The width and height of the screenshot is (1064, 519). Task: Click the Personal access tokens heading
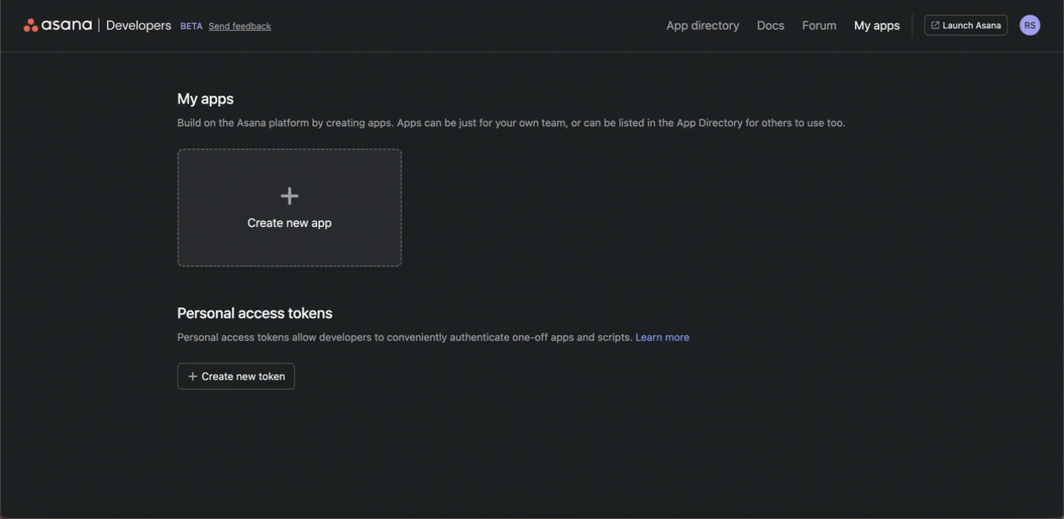pyautogui.click(x=255, y=313)
